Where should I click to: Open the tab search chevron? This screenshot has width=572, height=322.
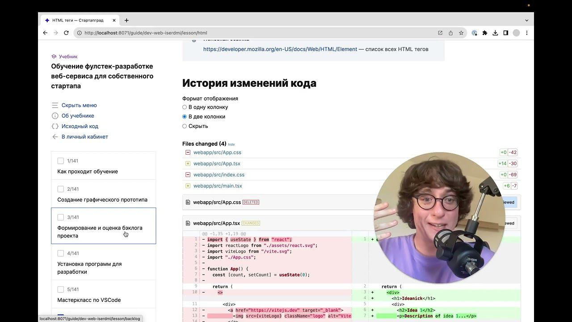pyautogui.click(x=526, y=20)
